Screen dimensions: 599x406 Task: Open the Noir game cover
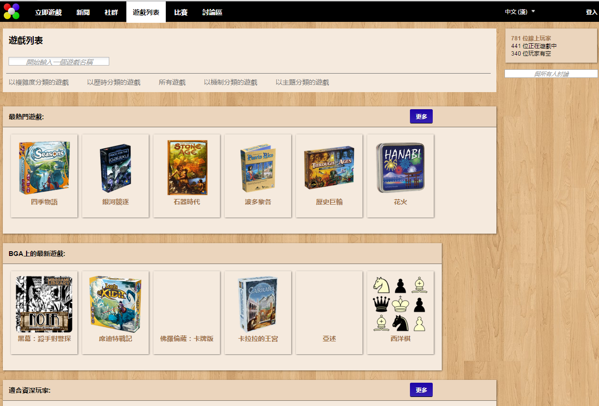pyautogui.click(x=44, y=304)
